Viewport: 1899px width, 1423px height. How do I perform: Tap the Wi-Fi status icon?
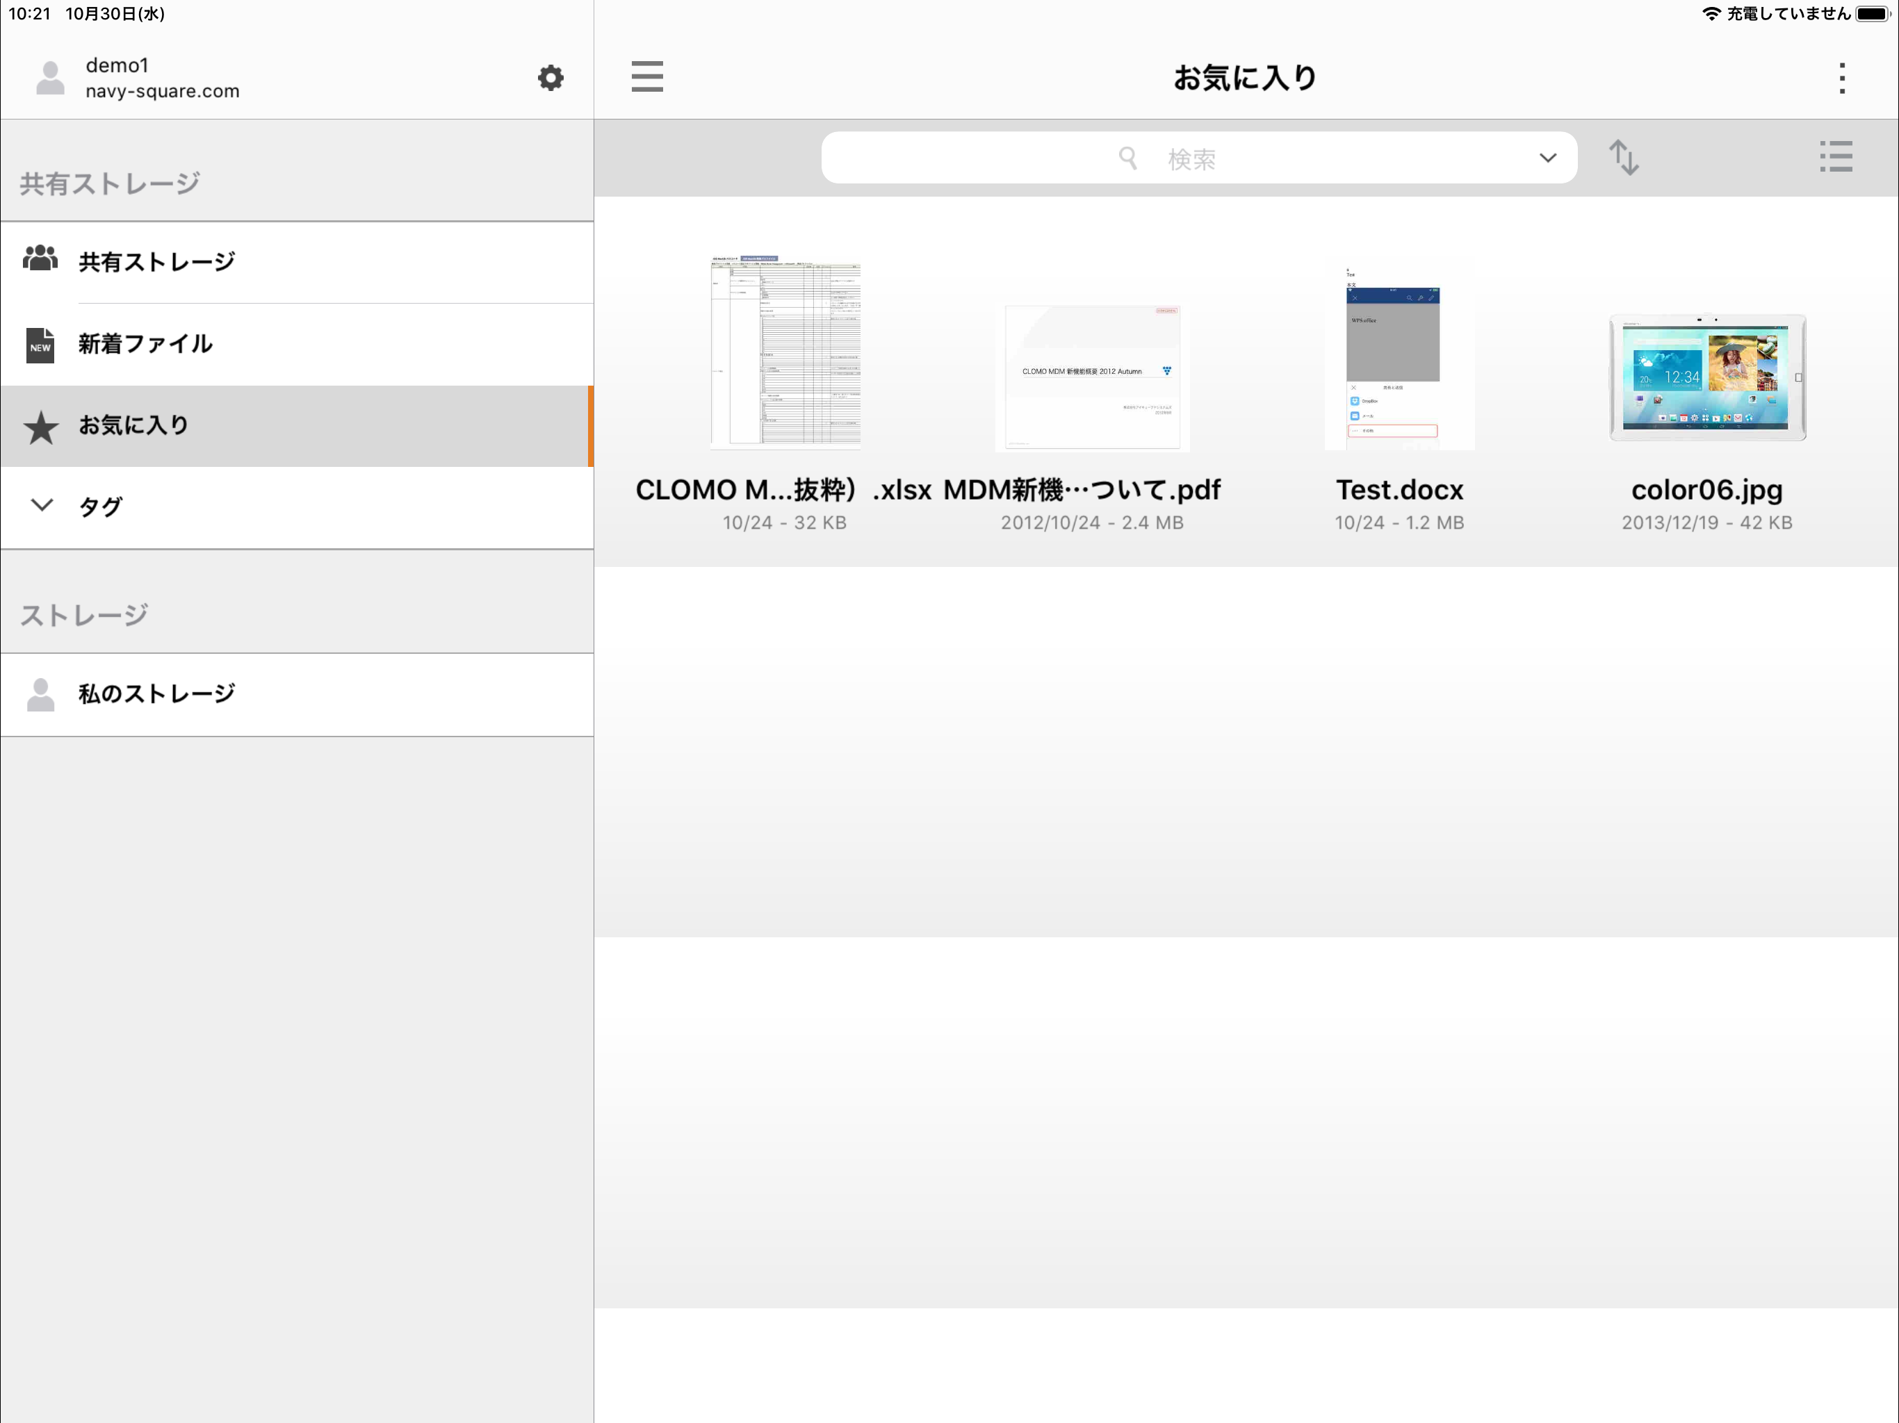(1711, 14)
